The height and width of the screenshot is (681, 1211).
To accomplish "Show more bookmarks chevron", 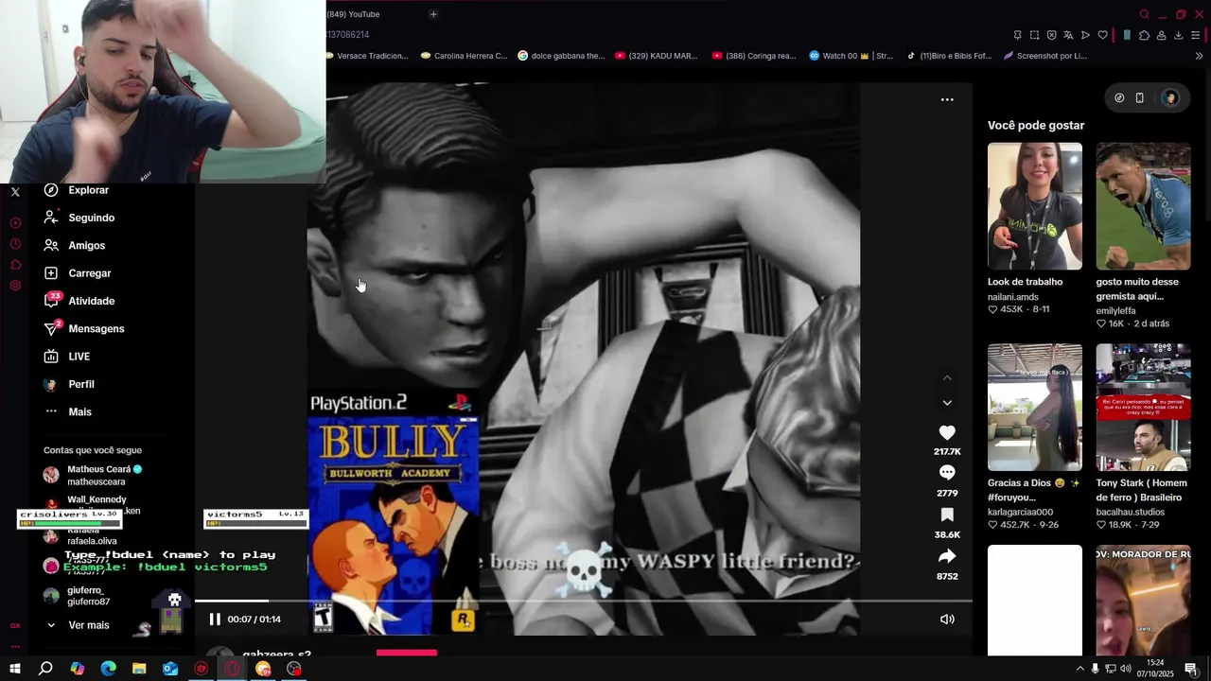I will pos(1199,56).
